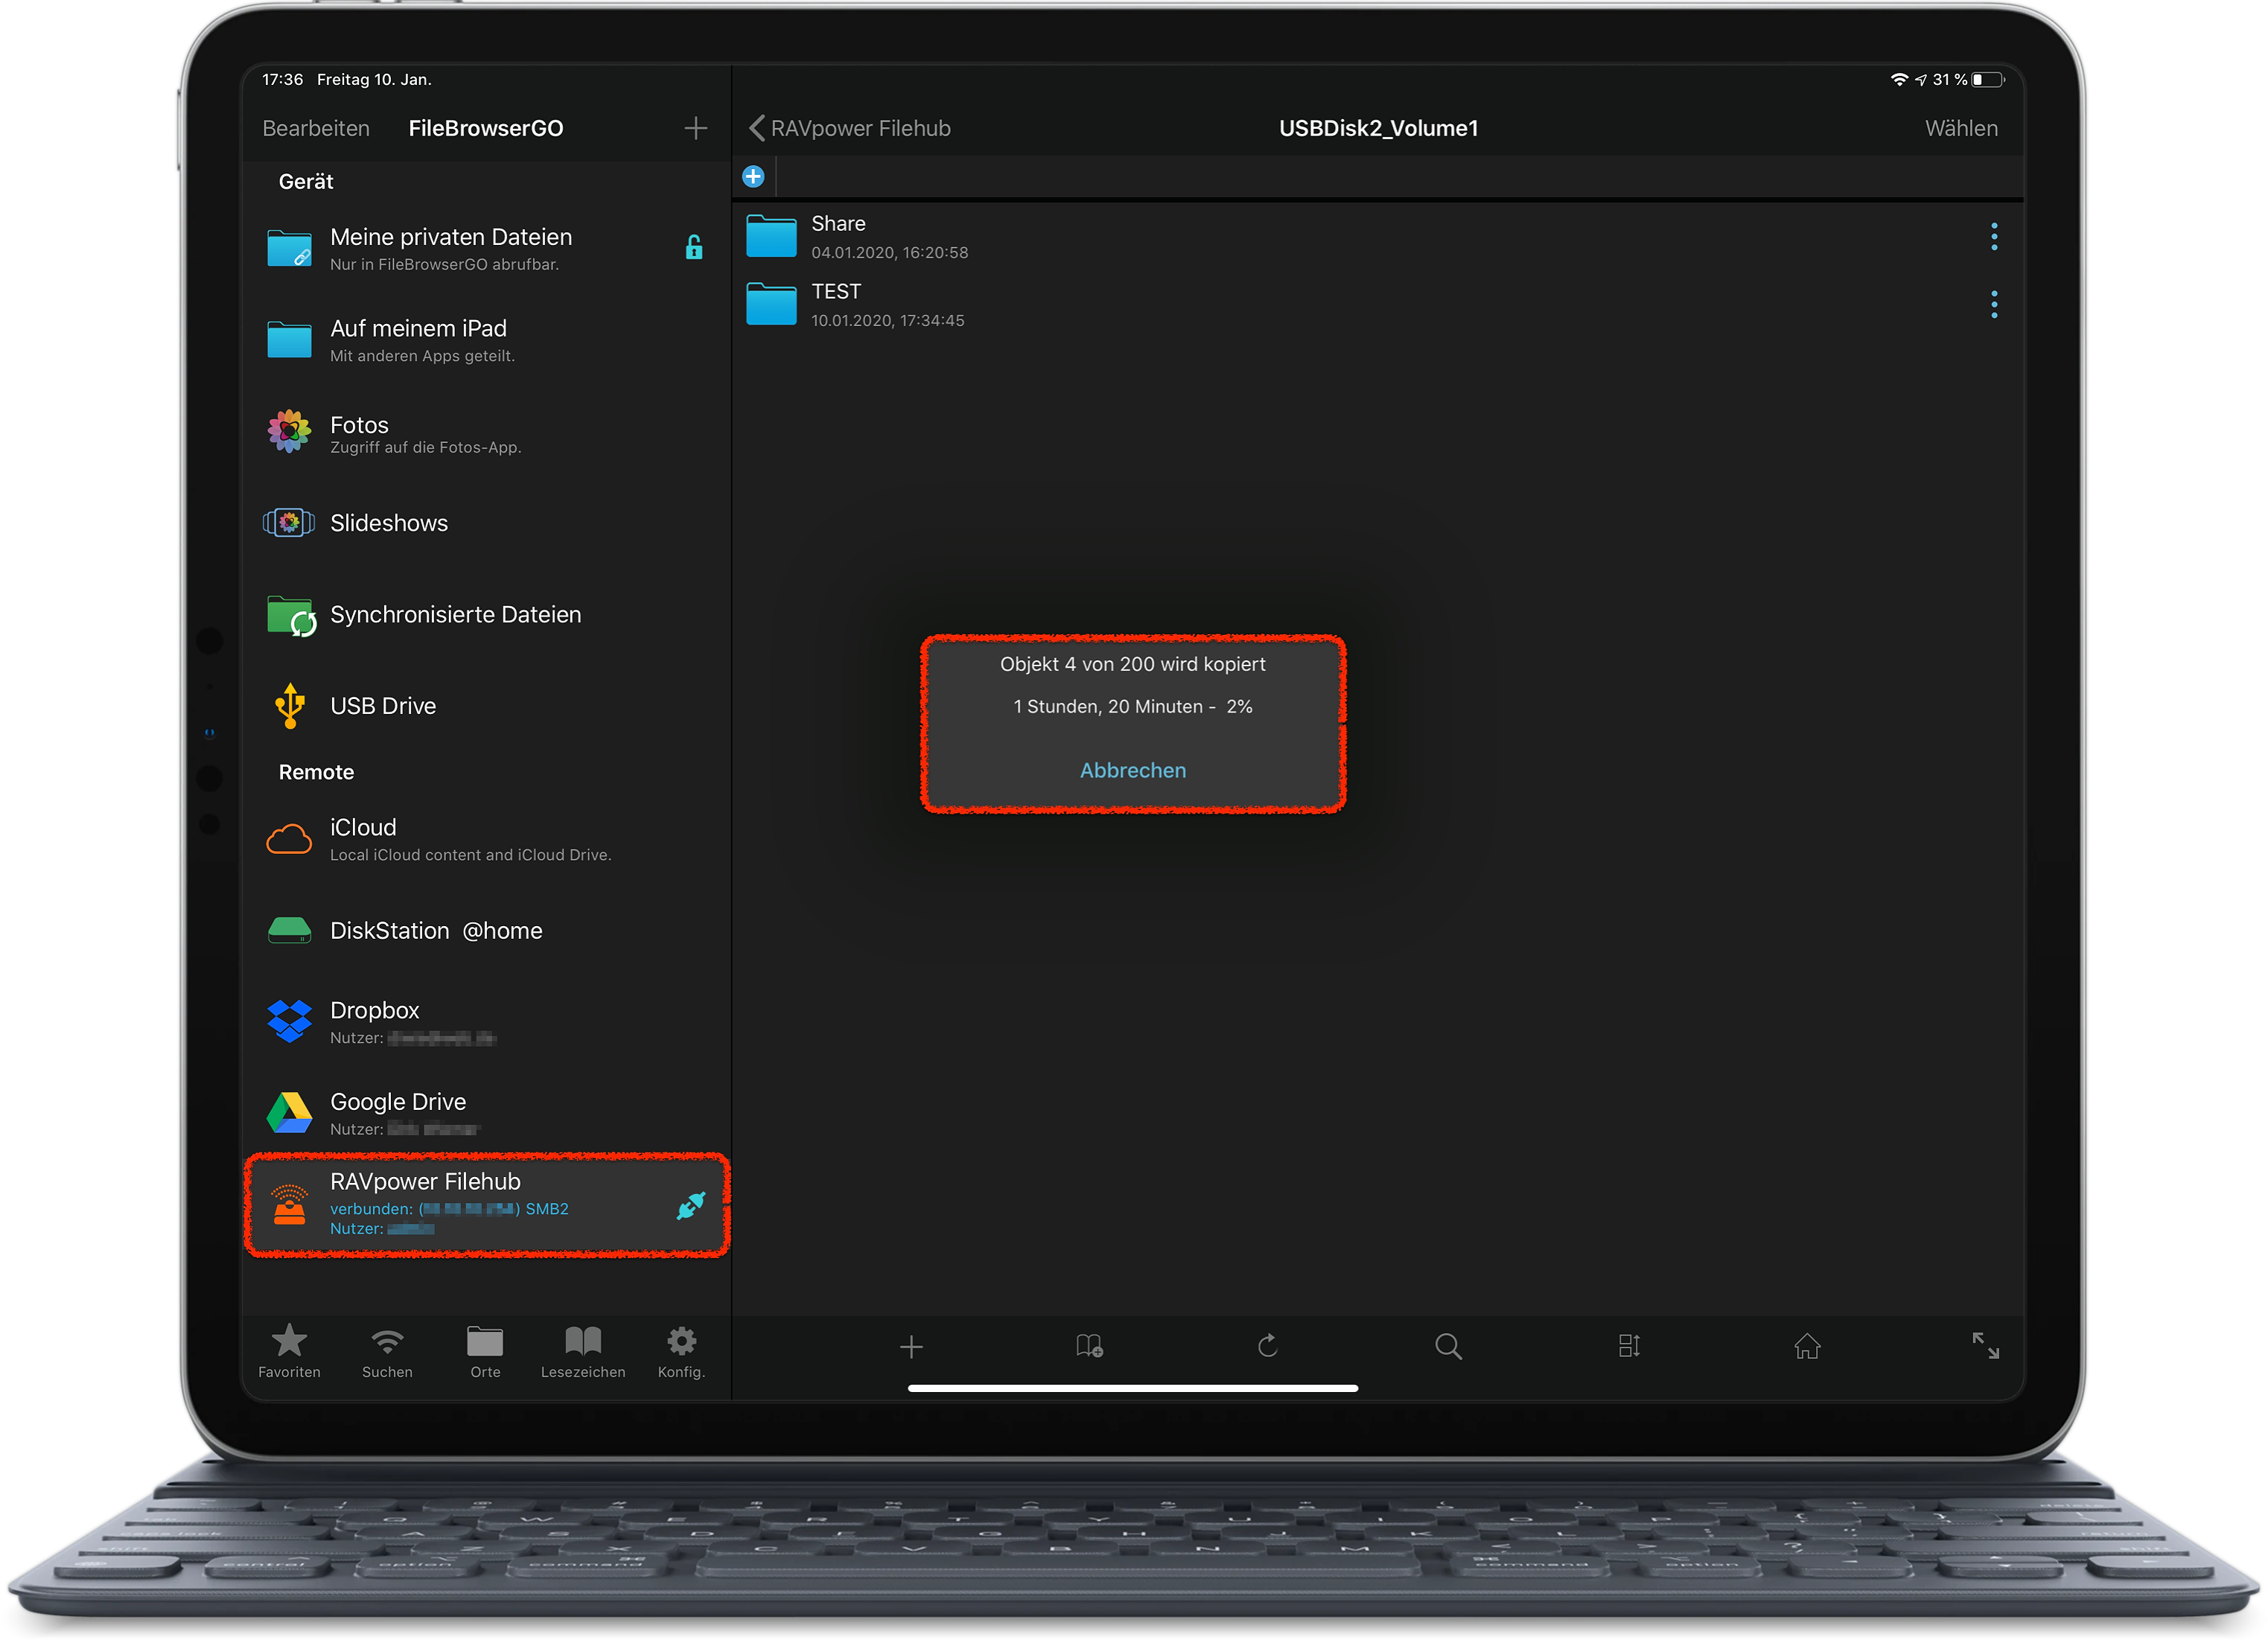Switch to the Favoriten tab
This screenshot has width=2268, height=1640.
coord(289,1351)
